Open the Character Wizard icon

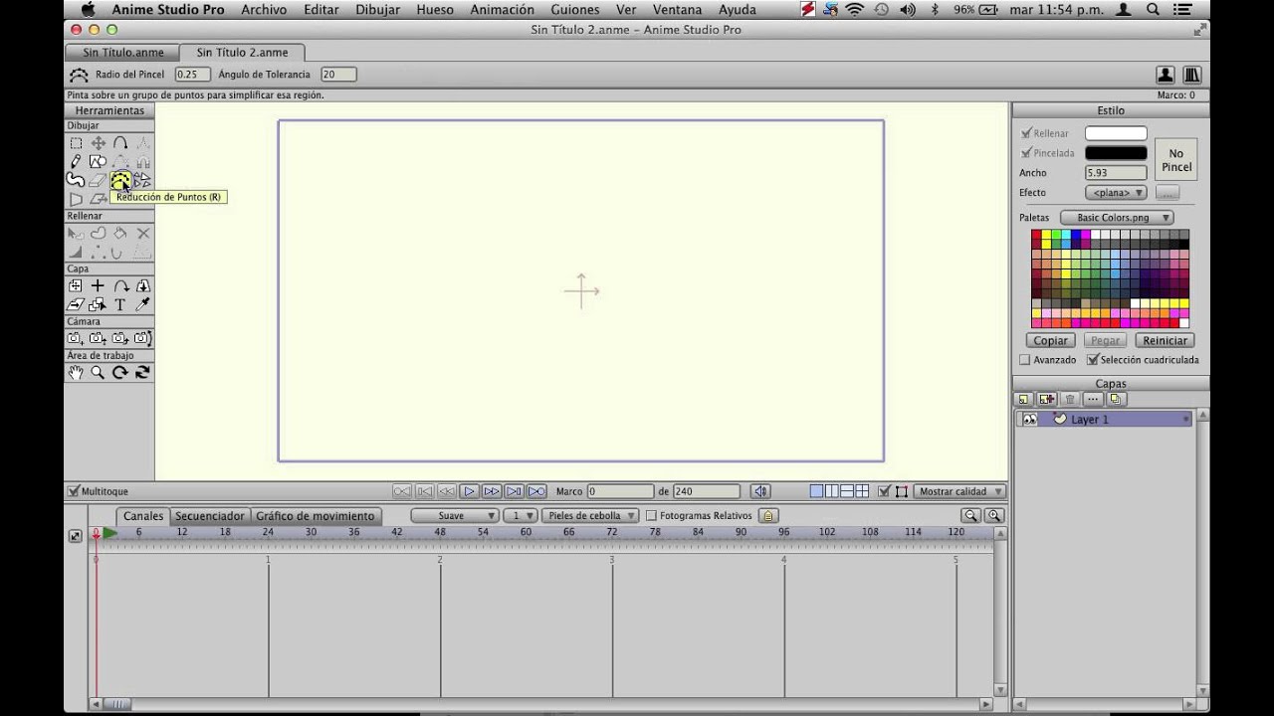[x=1165, y=75]
